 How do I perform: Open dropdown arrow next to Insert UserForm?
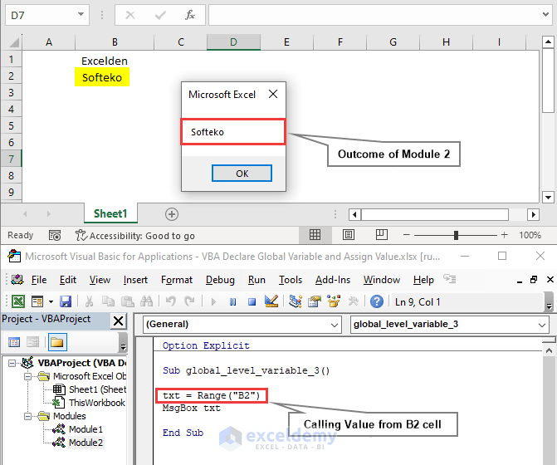pos(51,302)
